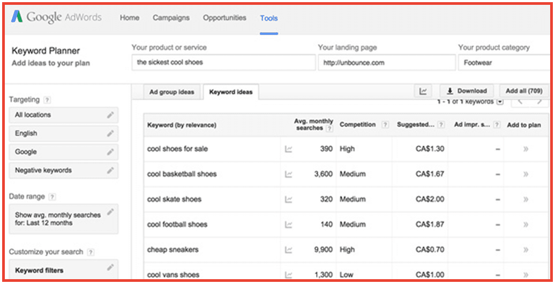The image size is (555, 284).
Task: Open Date range help question mark
Action: [52, 197]
